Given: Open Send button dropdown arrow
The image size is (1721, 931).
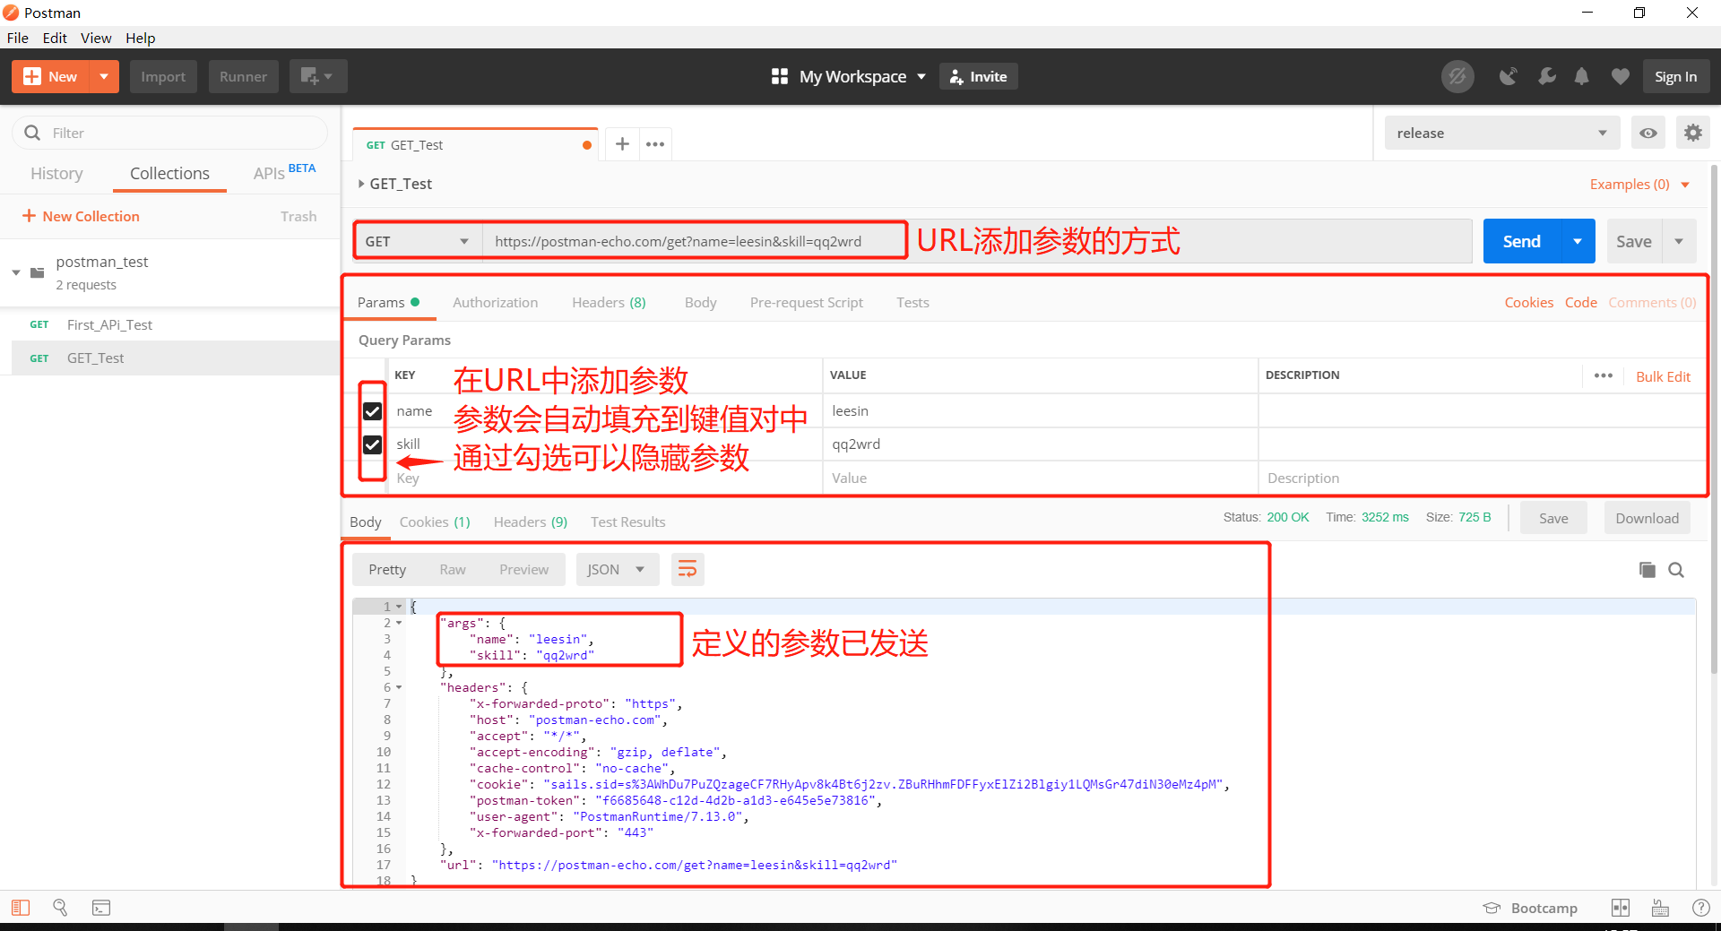Looking at the screenshot, I should (1578, 241).
